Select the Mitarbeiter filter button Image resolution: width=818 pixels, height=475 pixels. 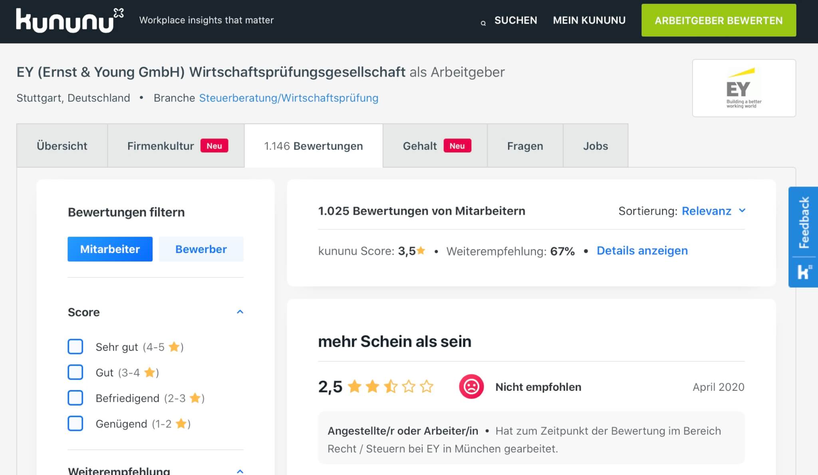(x=110, y=249)
